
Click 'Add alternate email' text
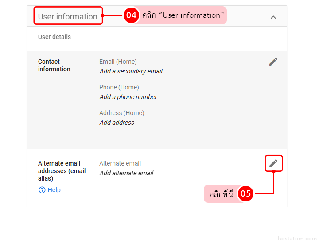point(126,173)
